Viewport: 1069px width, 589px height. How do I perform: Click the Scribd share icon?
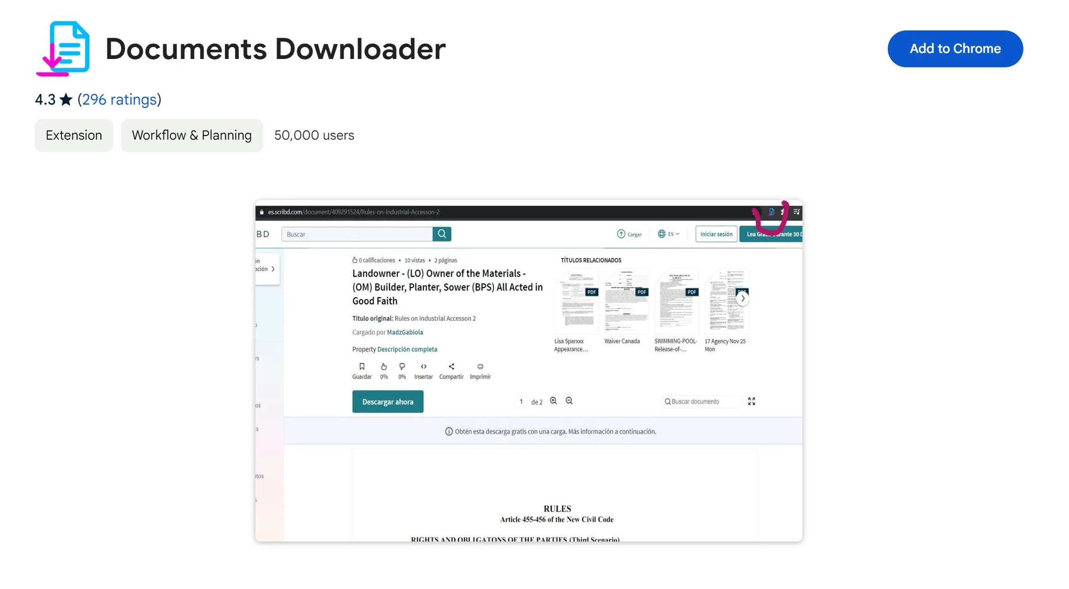451,366
